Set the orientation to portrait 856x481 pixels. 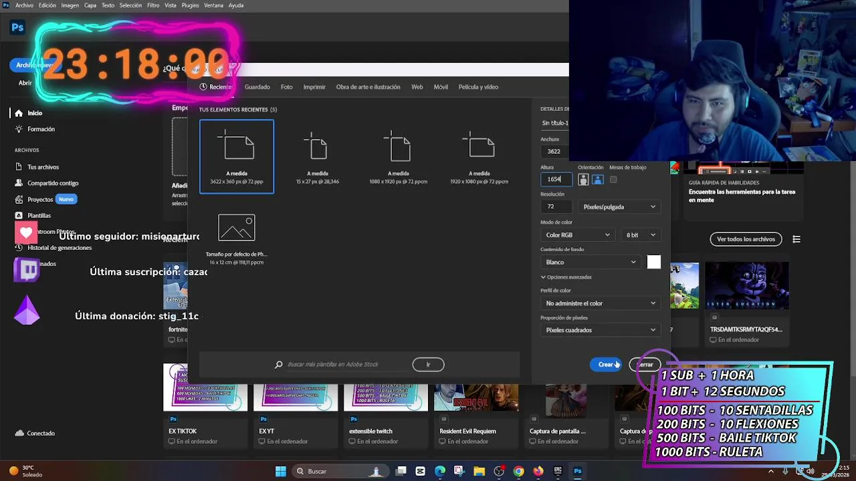tap(583, 180)
